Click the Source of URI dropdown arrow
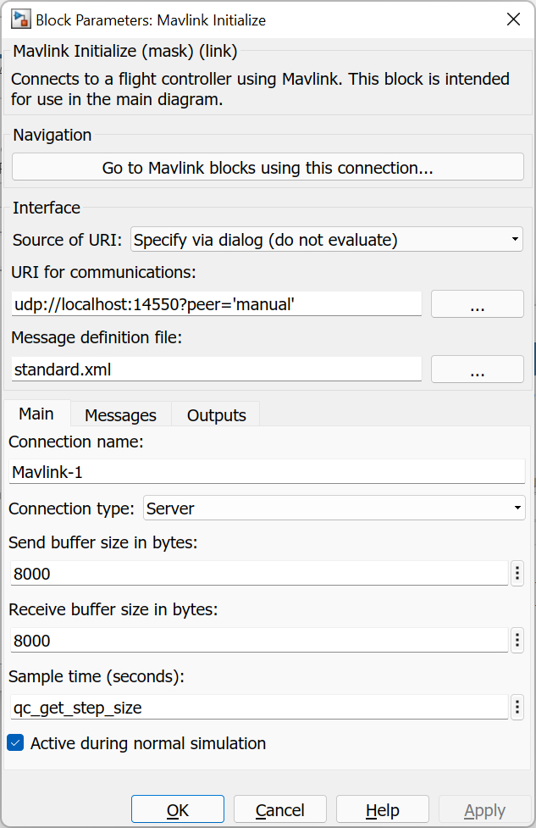 513,239
